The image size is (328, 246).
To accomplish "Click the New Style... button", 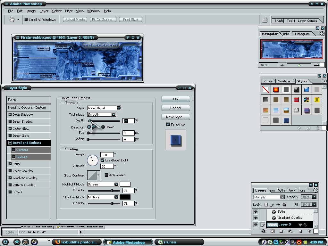I will (x=176, y=117).
